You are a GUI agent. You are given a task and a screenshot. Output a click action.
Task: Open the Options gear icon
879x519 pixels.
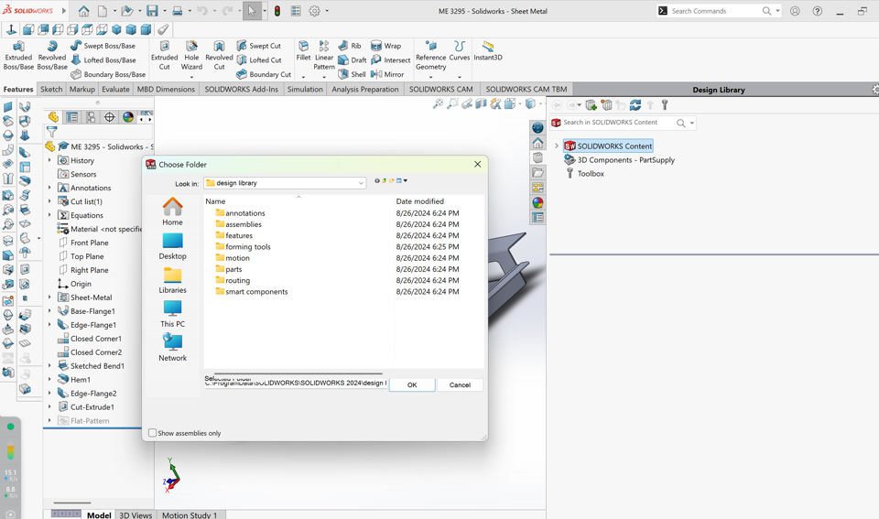click(314, 11)
